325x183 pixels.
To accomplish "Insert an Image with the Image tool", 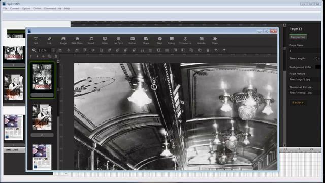I will point(63,40).
